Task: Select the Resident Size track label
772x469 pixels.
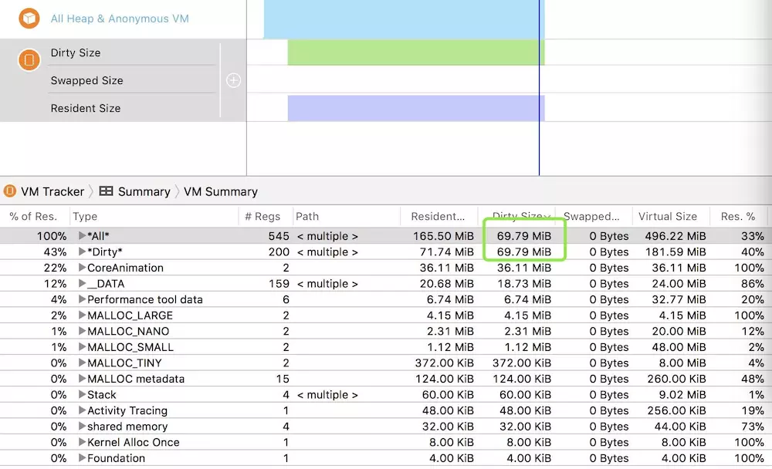Action: pyautogui.click(x=85, y=108)
